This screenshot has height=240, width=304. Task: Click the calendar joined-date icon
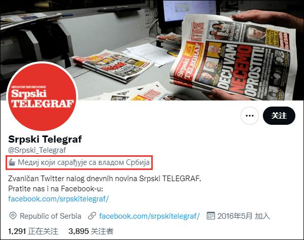pos(211,216)
